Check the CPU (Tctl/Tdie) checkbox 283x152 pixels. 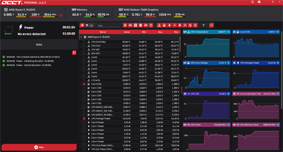click(84, 42)
